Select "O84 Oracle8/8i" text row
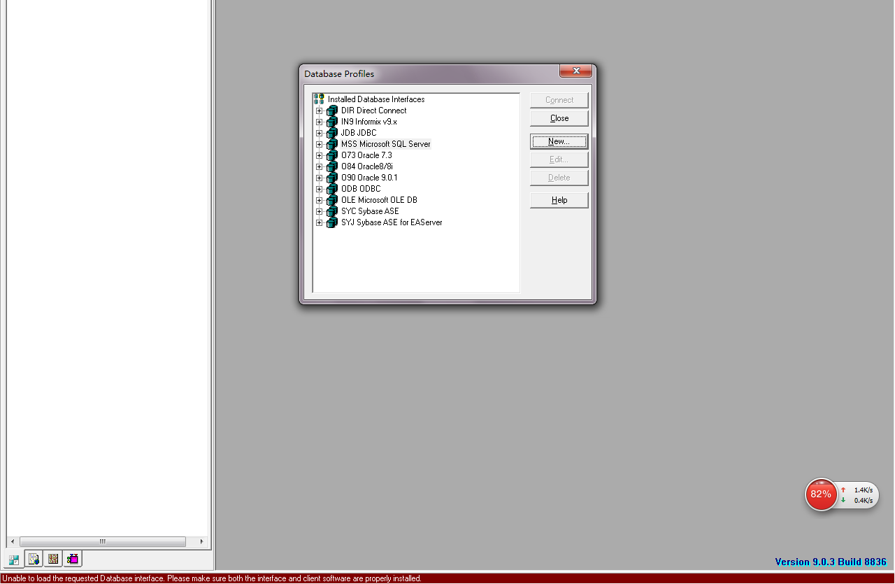895x584 pixels. [x=367, y=166]
